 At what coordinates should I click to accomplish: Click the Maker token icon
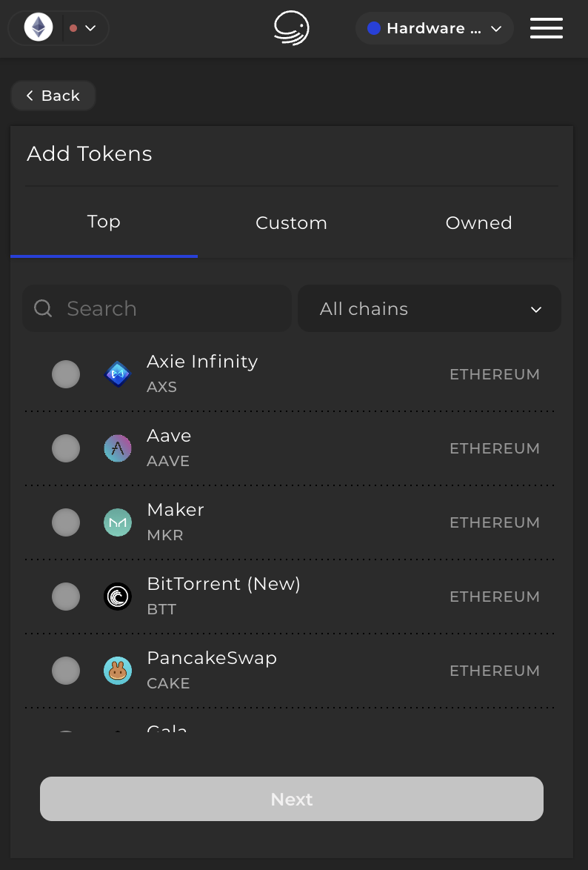pyautogui.click(x=118, y=522)
